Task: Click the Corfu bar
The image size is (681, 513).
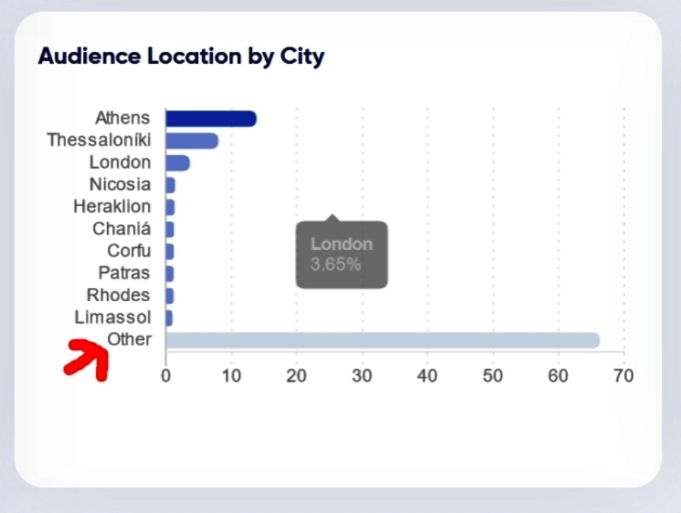Action: coord(170,252)
